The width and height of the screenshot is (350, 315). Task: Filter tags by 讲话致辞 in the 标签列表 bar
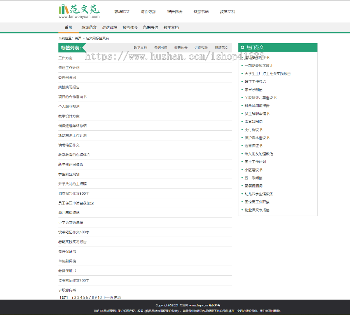point(201,47)
